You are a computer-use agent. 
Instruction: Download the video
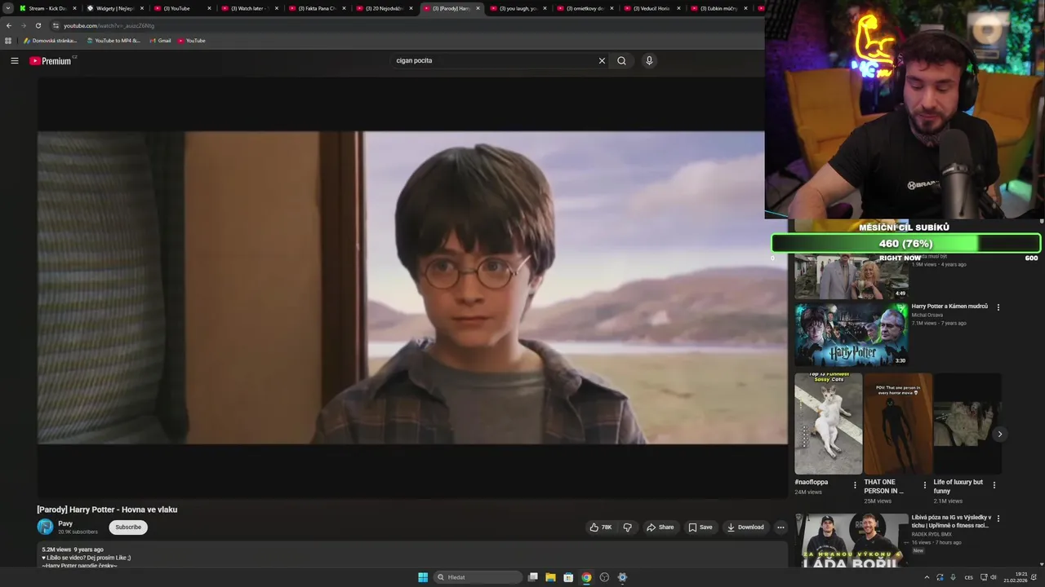pos(745,527)
